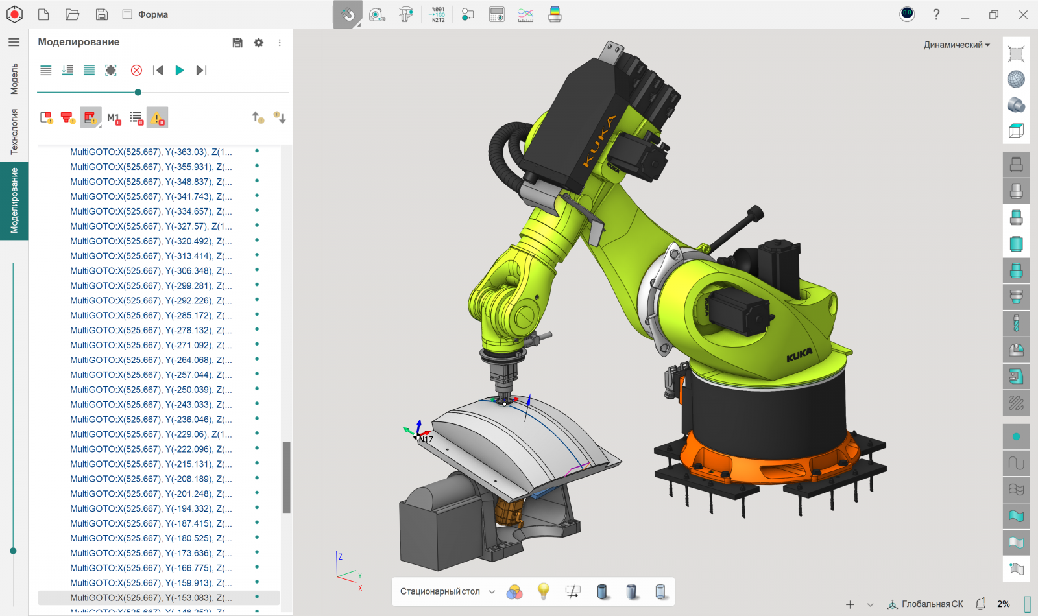Open the G-code postprocessor icon
Viewport: 1038px width, 616px height.
438,14
